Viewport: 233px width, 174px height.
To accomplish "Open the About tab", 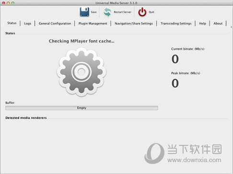I will click(x=218, y=23).
